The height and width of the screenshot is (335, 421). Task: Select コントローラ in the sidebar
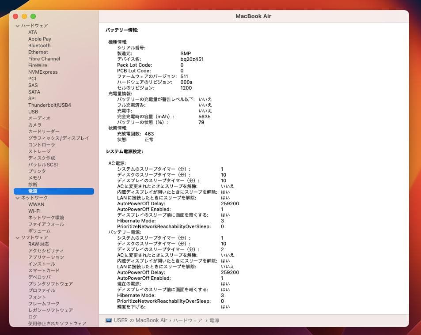42,145
